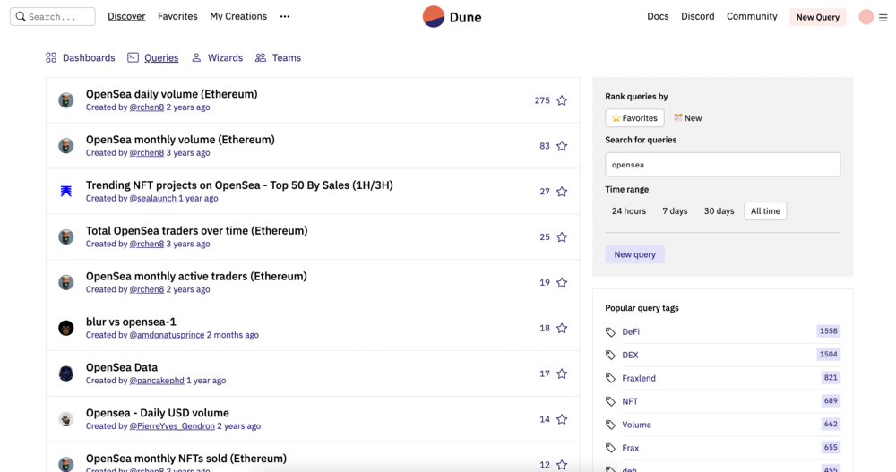Open the hamburger menu at top right
Image resolution: width=896 pixels, height=472 pixels.
pos(883,17)
